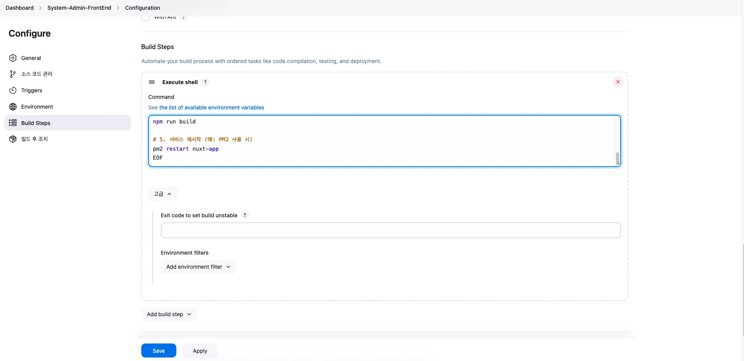Click the 소스 코드 관리 branch icon
744x361 pixels.
(13, 74)
